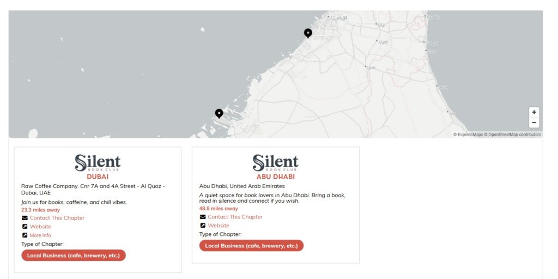
Task: Click envelope icon in Dubai chapter card
Action: (x=25, y=218)
